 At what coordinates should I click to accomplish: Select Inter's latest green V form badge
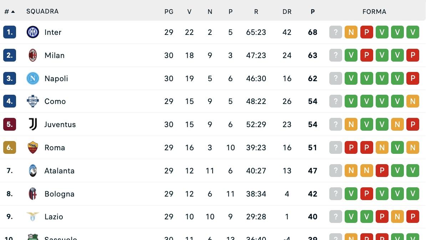pos(413,32)
